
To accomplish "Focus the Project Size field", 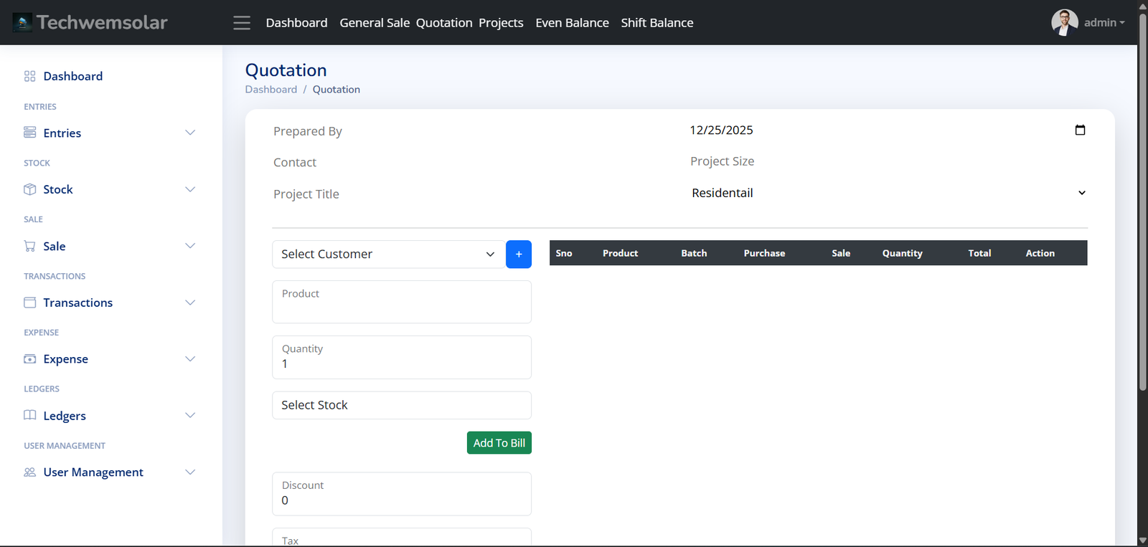I will click(888, 161).
